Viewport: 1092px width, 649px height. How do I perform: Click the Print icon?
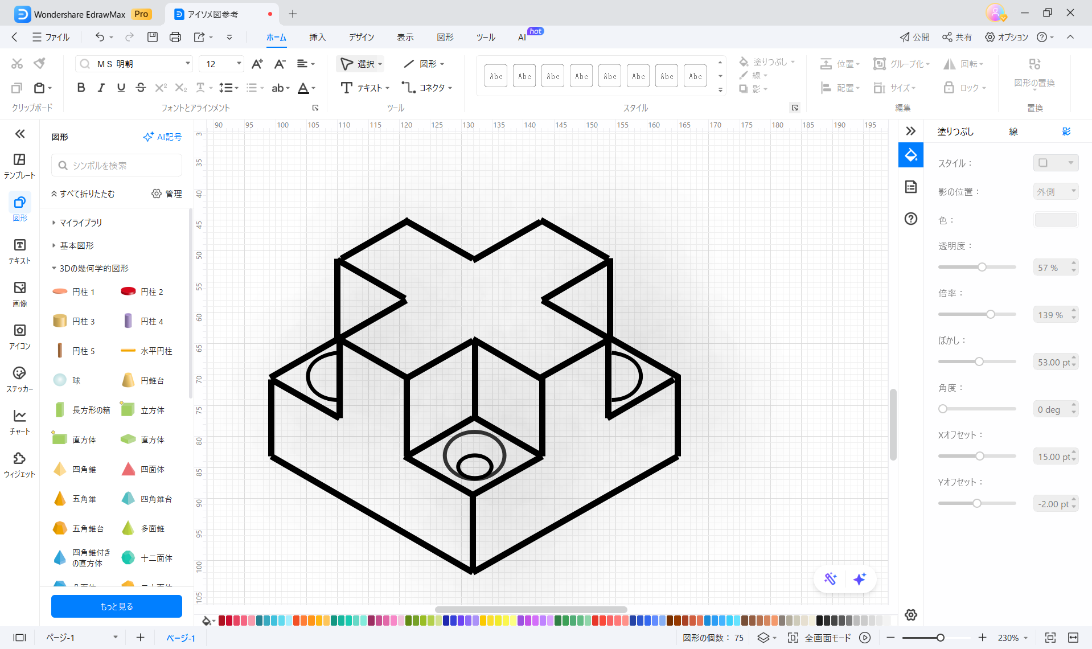tap(175, 37)
